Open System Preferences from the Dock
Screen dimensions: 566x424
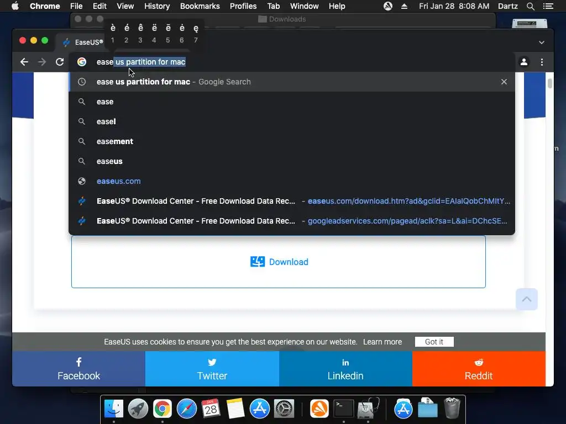point(284,409)
